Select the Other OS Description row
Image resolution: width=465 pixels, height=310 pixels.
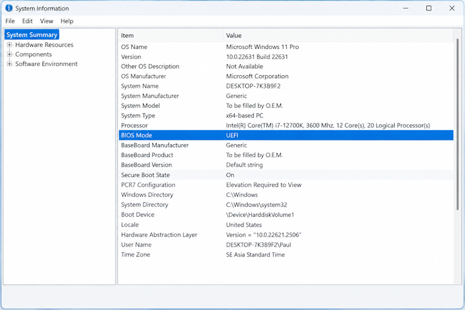click(286, 67)
